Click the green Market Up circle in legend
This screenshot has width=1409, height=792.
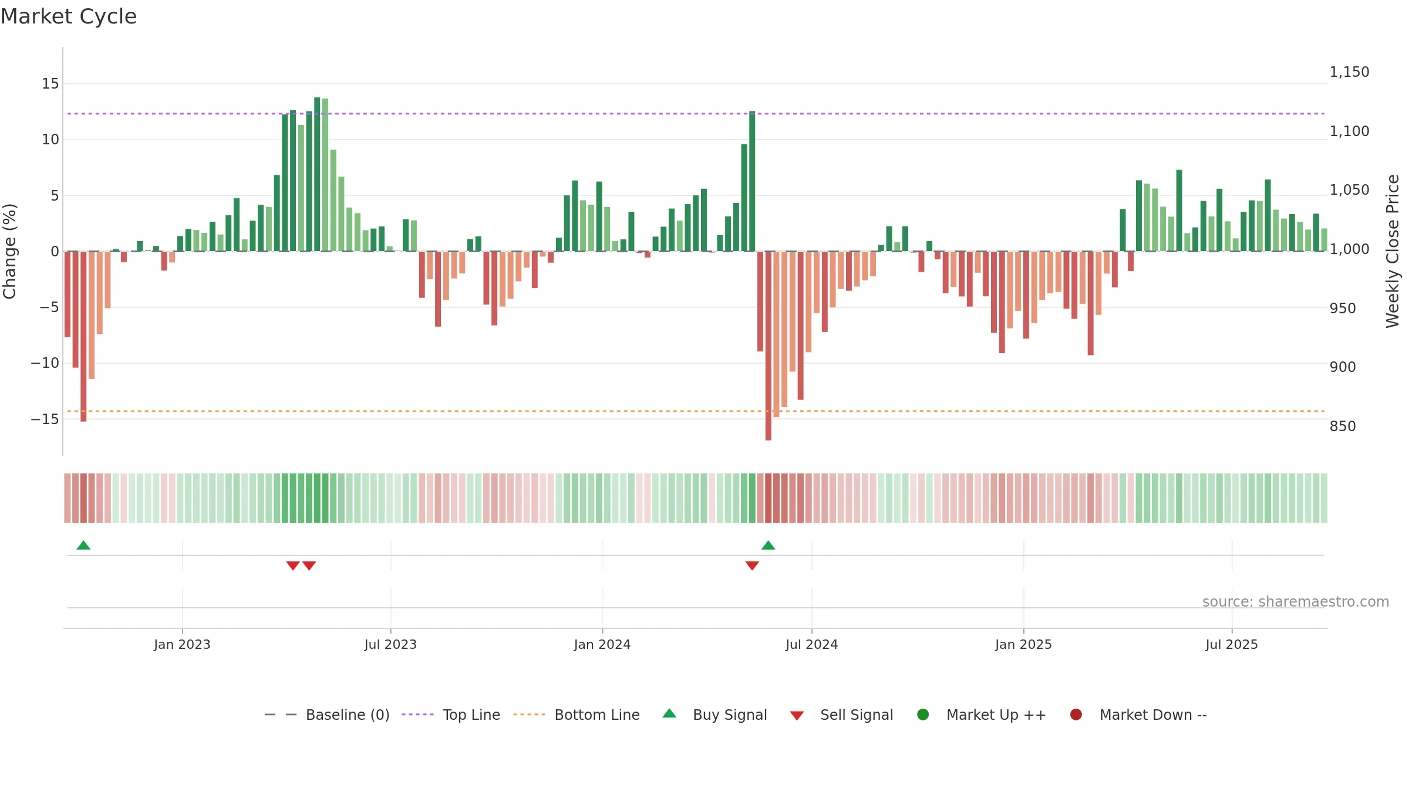[x=923, y=715]
